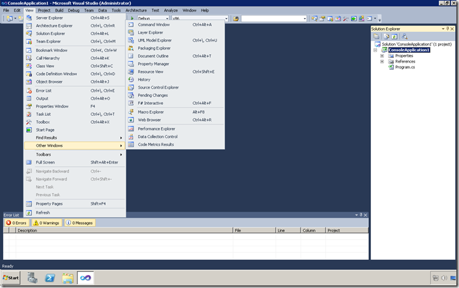The height and width of the screenshot is (288, 459).
Task: Click the Toolbox icon in View menu
Action: tap(29, 122)
